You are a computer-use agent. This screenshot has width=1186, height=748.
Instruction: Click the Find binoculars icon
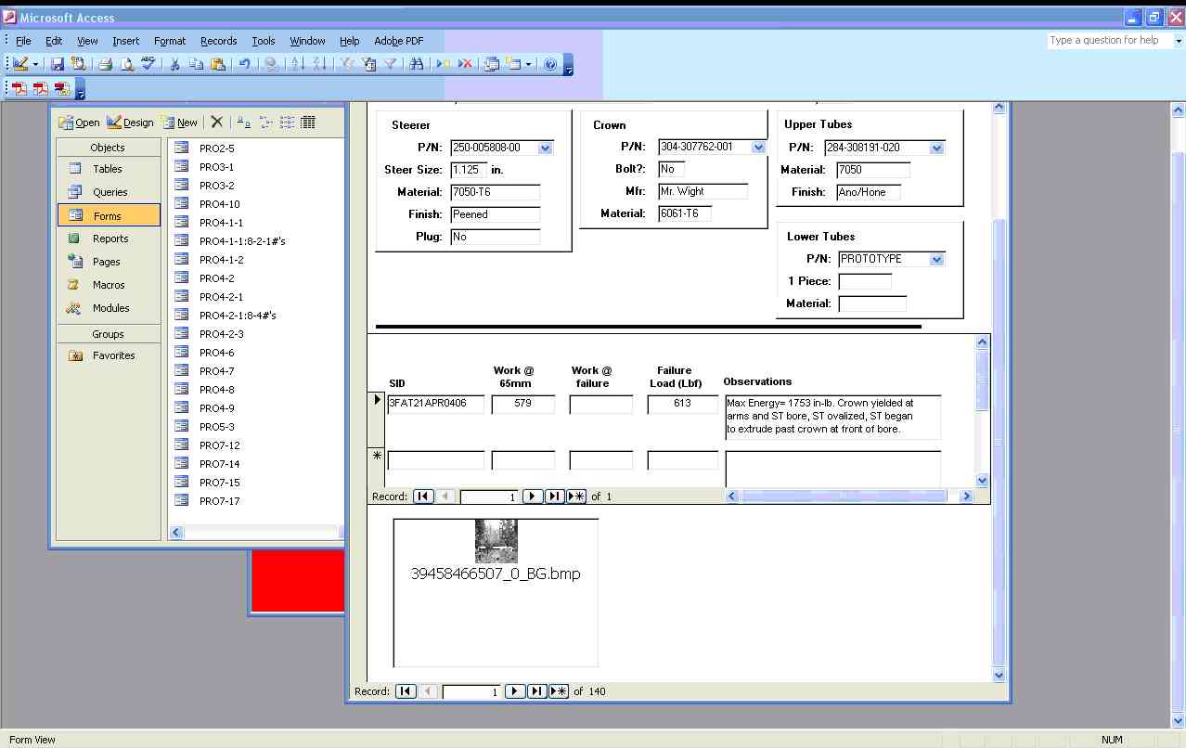(x=416, y=64)
